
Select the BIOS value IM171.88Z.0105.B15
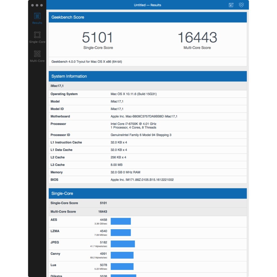point(142,180)
